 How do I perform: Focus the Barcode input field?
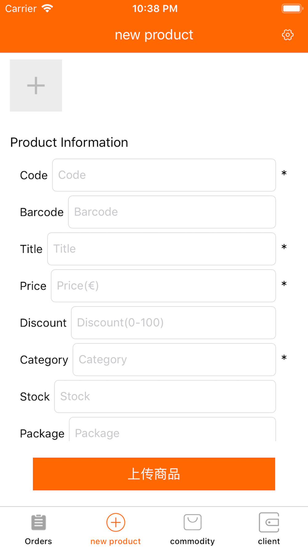[172, 212]
